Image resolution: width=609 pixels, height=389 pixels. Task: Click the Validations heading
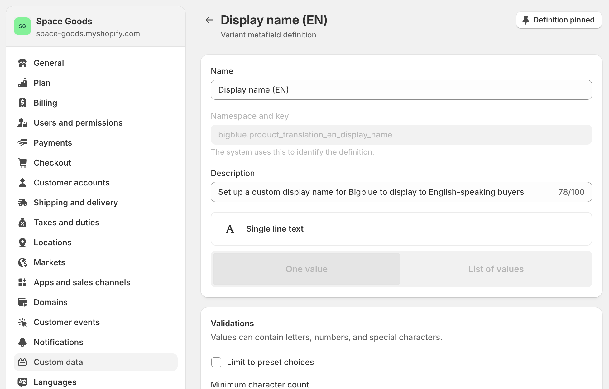(232, 324)
